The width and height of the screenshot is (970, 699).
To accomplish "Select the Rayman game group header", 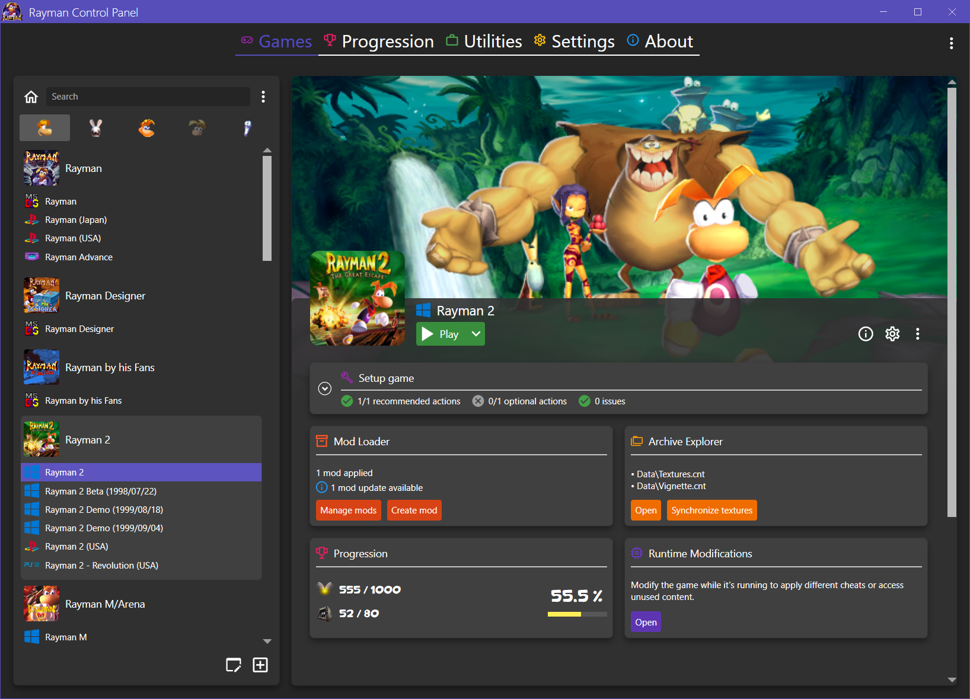I will (x=141, y=168).
